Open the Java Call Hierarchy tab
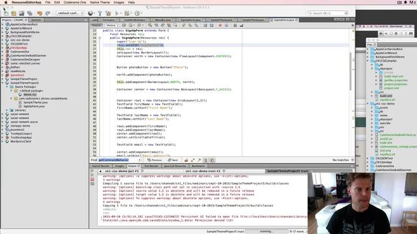Screen dimensions: 417x234 (x=175, y=166)
